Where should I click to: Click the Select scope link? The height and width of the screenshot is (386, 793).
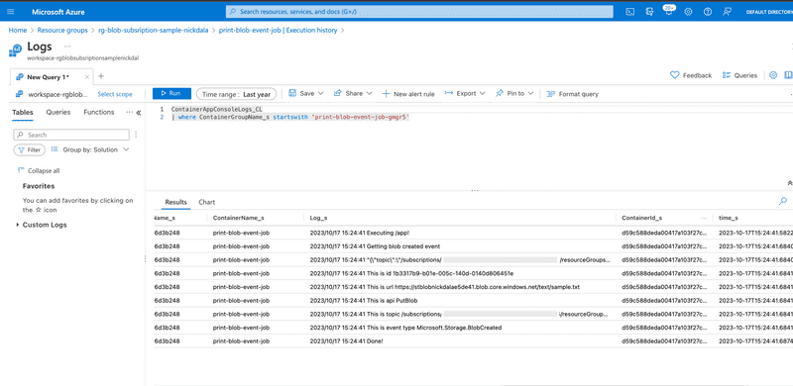pos(115,94)
